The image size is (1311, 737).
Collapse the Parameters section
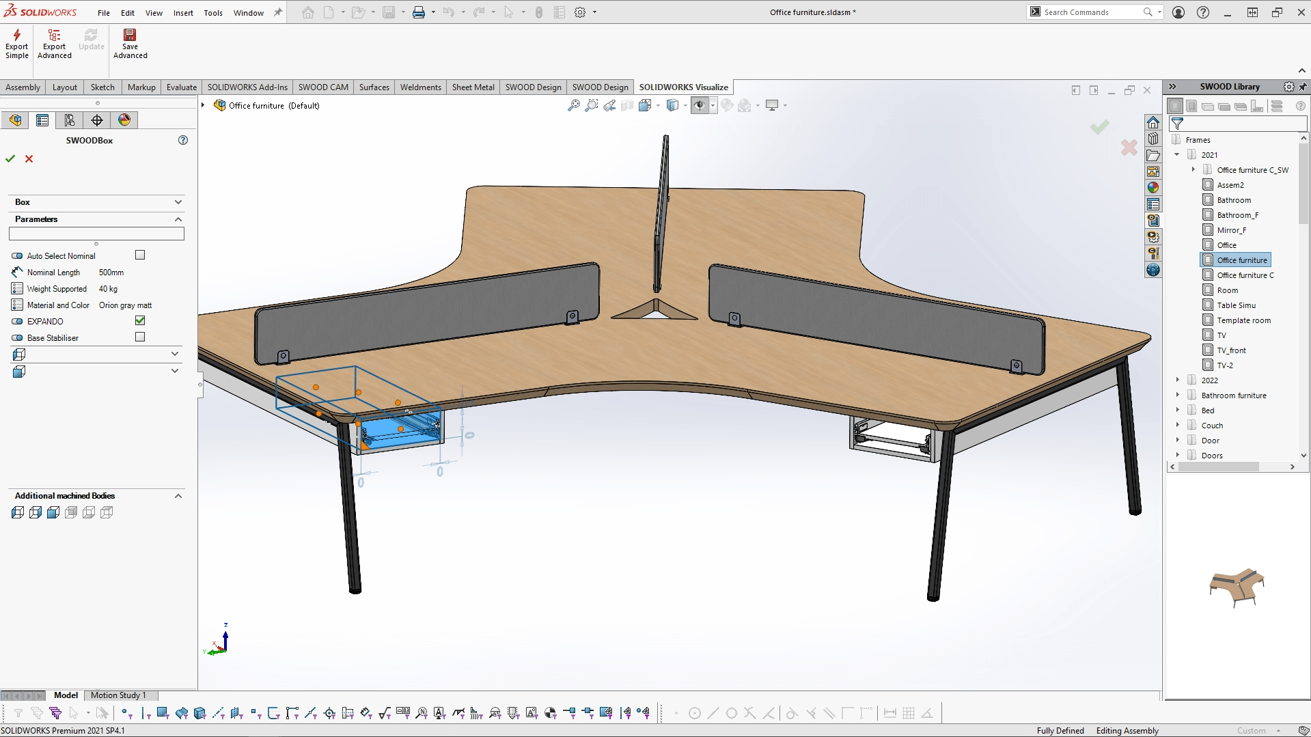pyautogui.click(x=178, y=219)
